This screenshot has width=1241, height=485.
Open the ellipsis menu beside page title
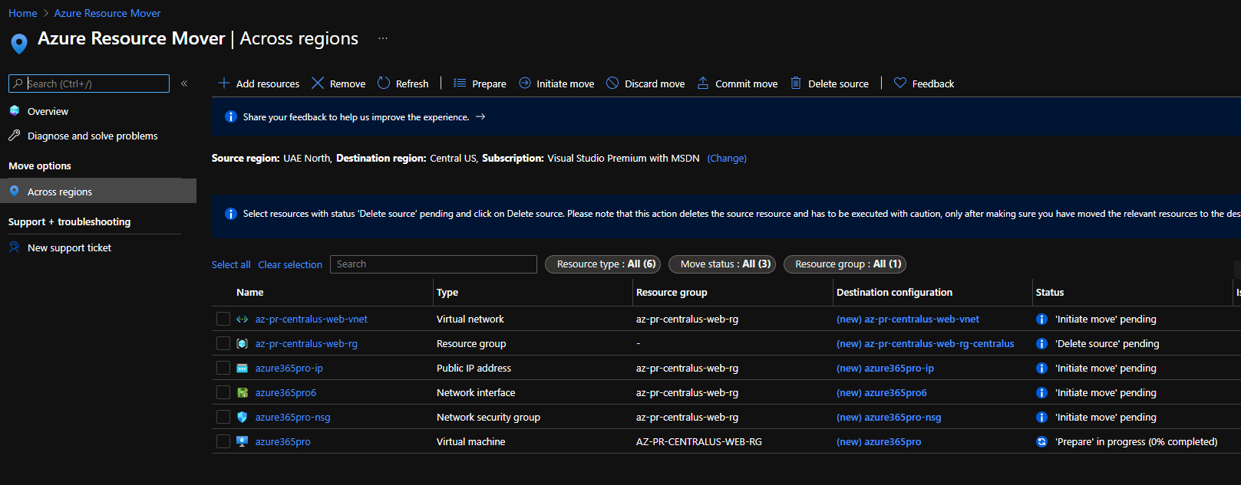[383, 38]
